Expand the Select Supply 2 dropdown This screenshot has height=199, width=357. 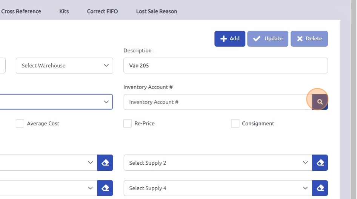(218, 163)
